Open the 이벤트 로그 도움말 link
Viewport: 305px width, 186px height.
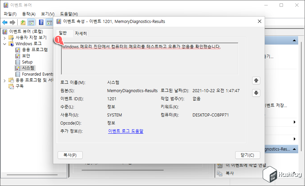click(x=126, y=131)
